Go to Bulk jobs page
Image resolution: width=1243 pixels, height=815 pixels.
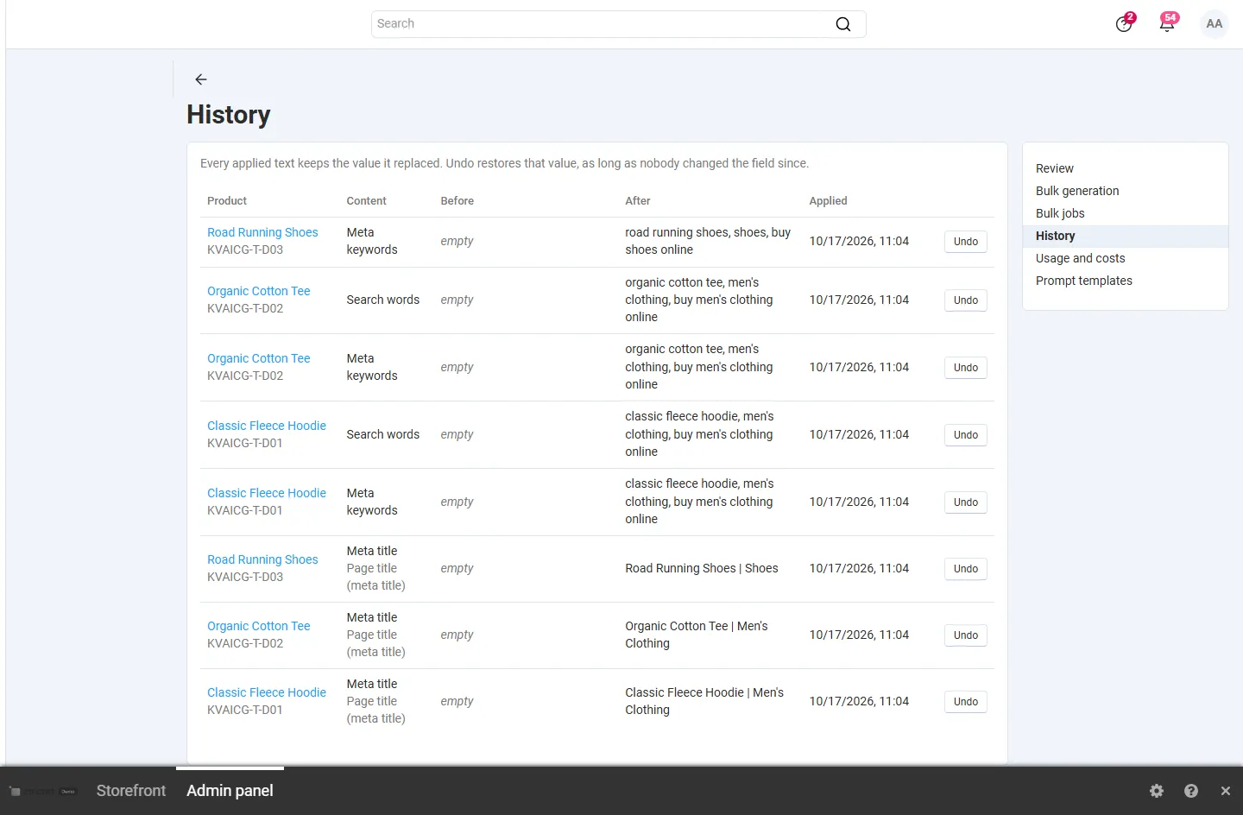(x=1060, y=213)
